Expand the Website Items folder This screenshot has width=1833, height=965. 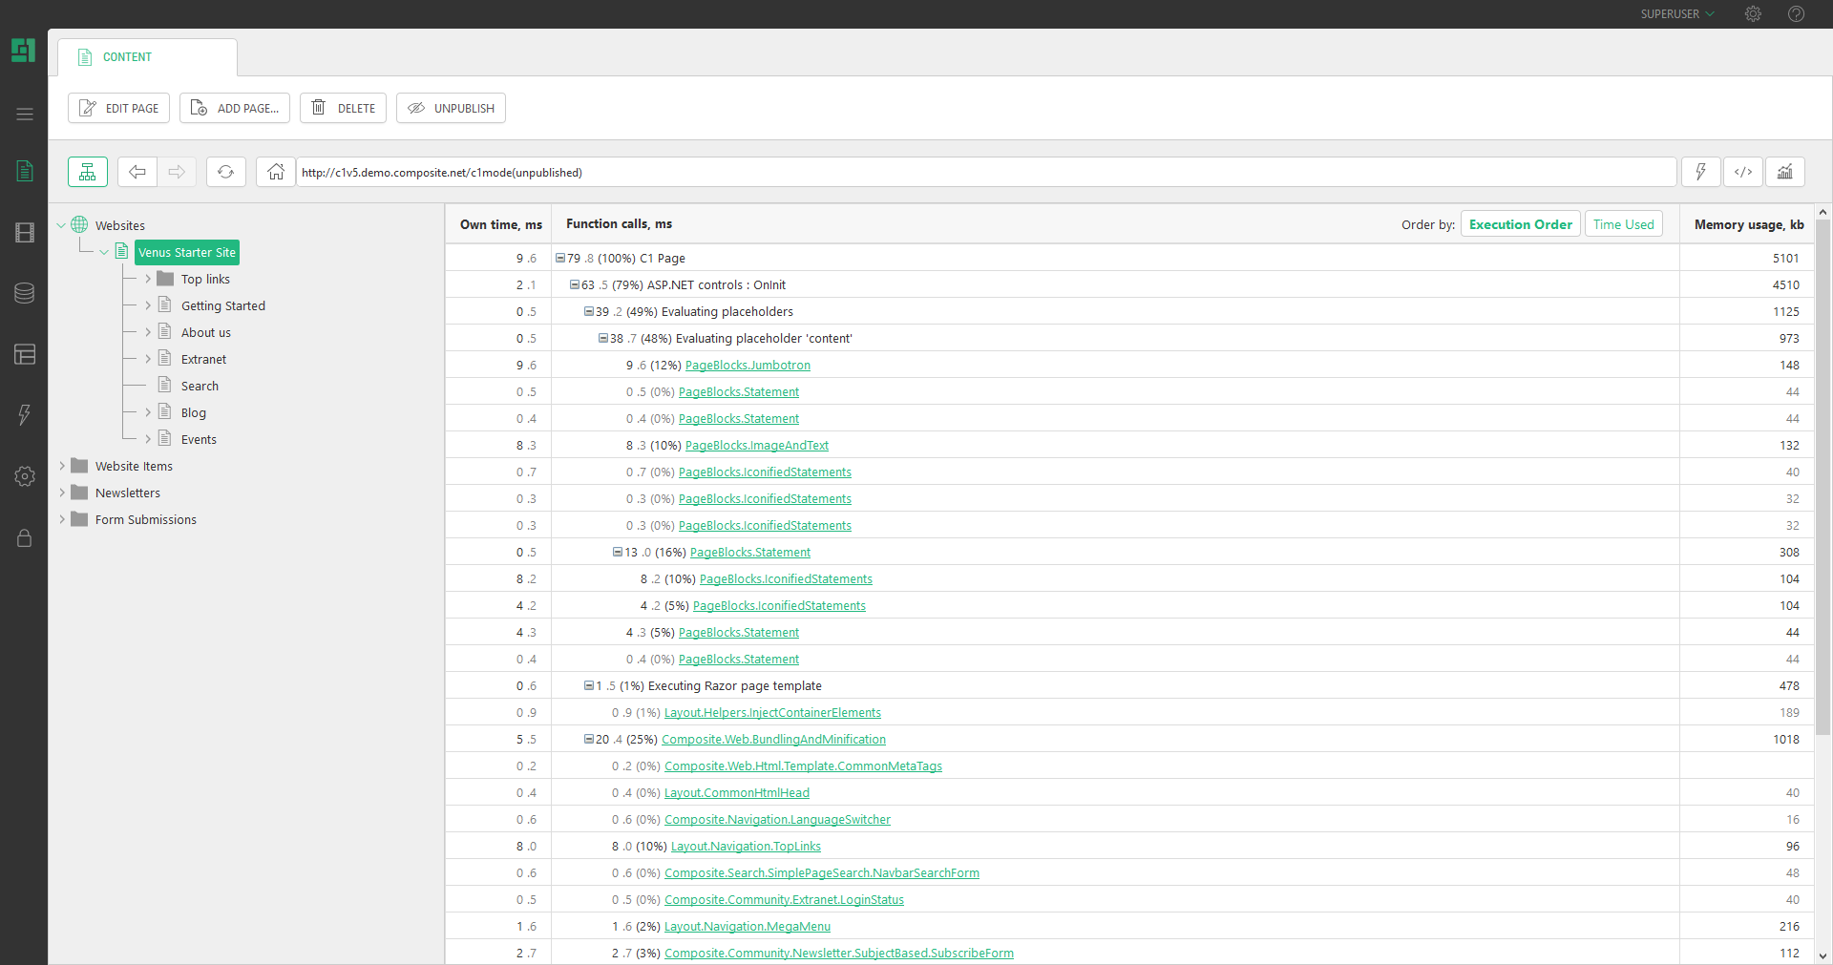62,465
